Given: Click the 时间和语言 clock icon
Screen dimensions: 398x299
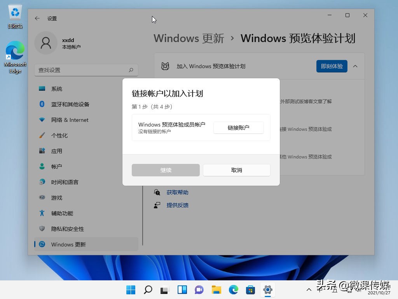Looking at the screenshot, I should (x=42, y=182).
